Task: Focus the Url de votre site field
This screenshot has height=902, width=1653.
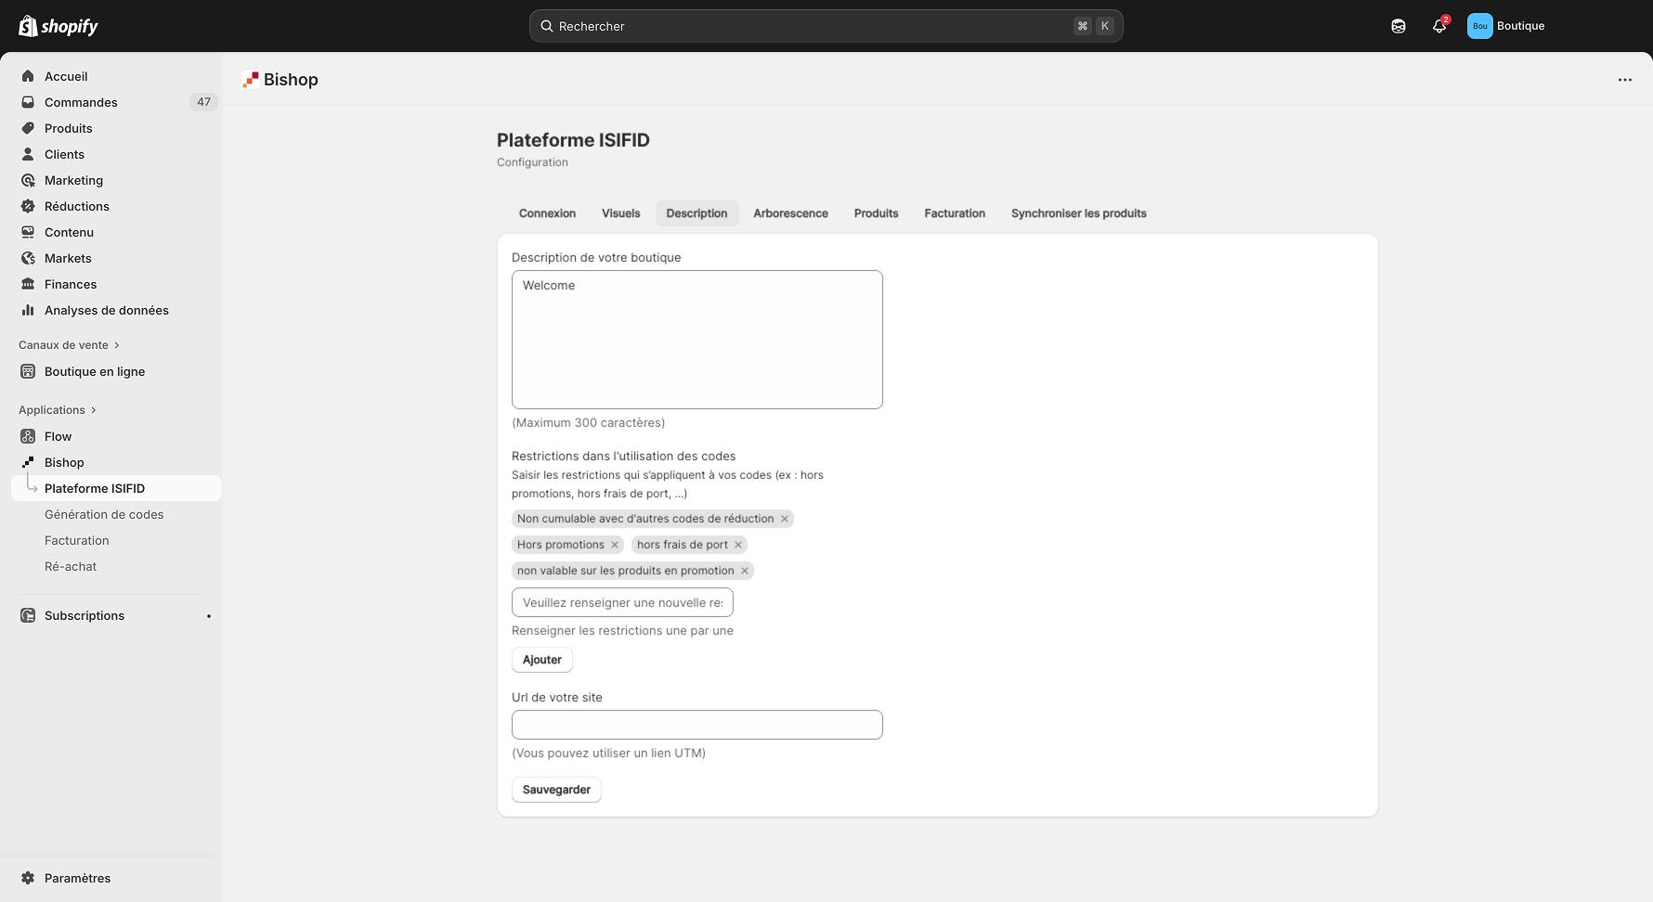Action: pos(696,725)
